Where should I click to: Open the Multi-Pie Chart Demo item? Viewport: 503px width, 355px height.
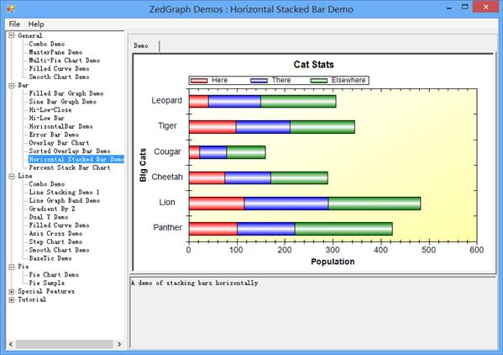pyautogui.click(x=64, y=61)
